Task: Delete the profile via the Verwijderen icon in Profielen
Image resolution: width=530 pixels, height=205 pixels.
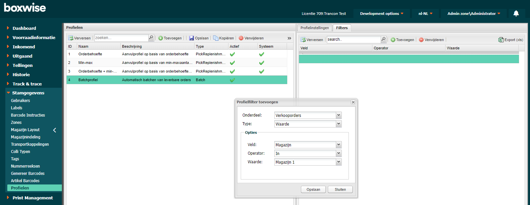Action: click(241, 38)
